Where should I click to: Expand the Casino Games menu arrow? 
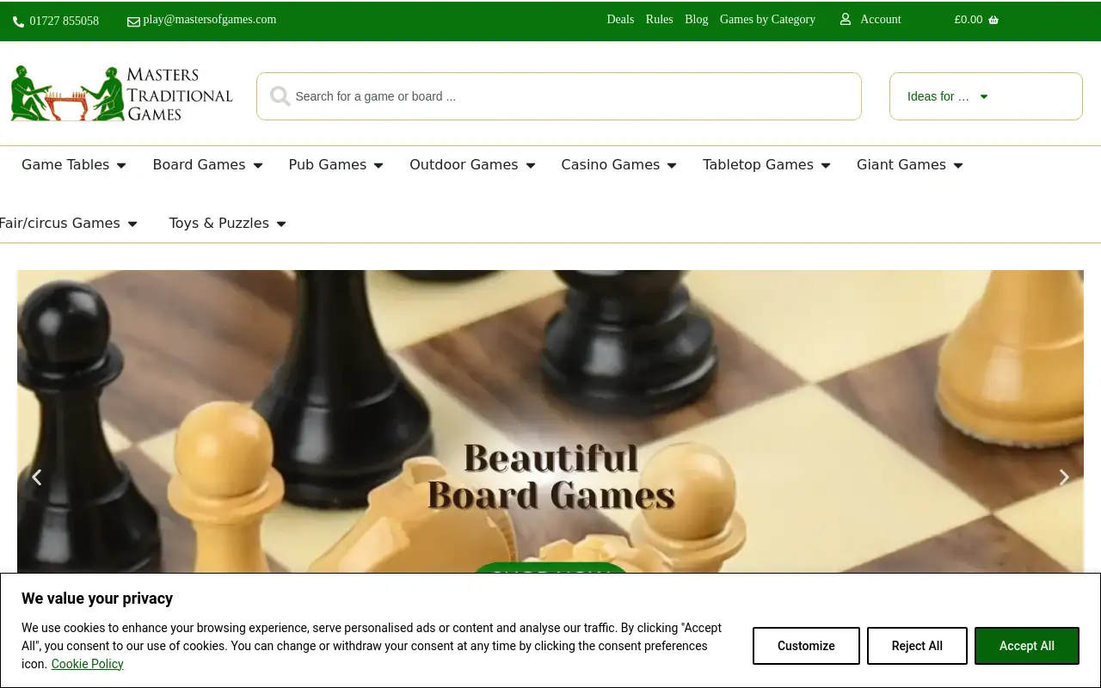pos(672,165)
